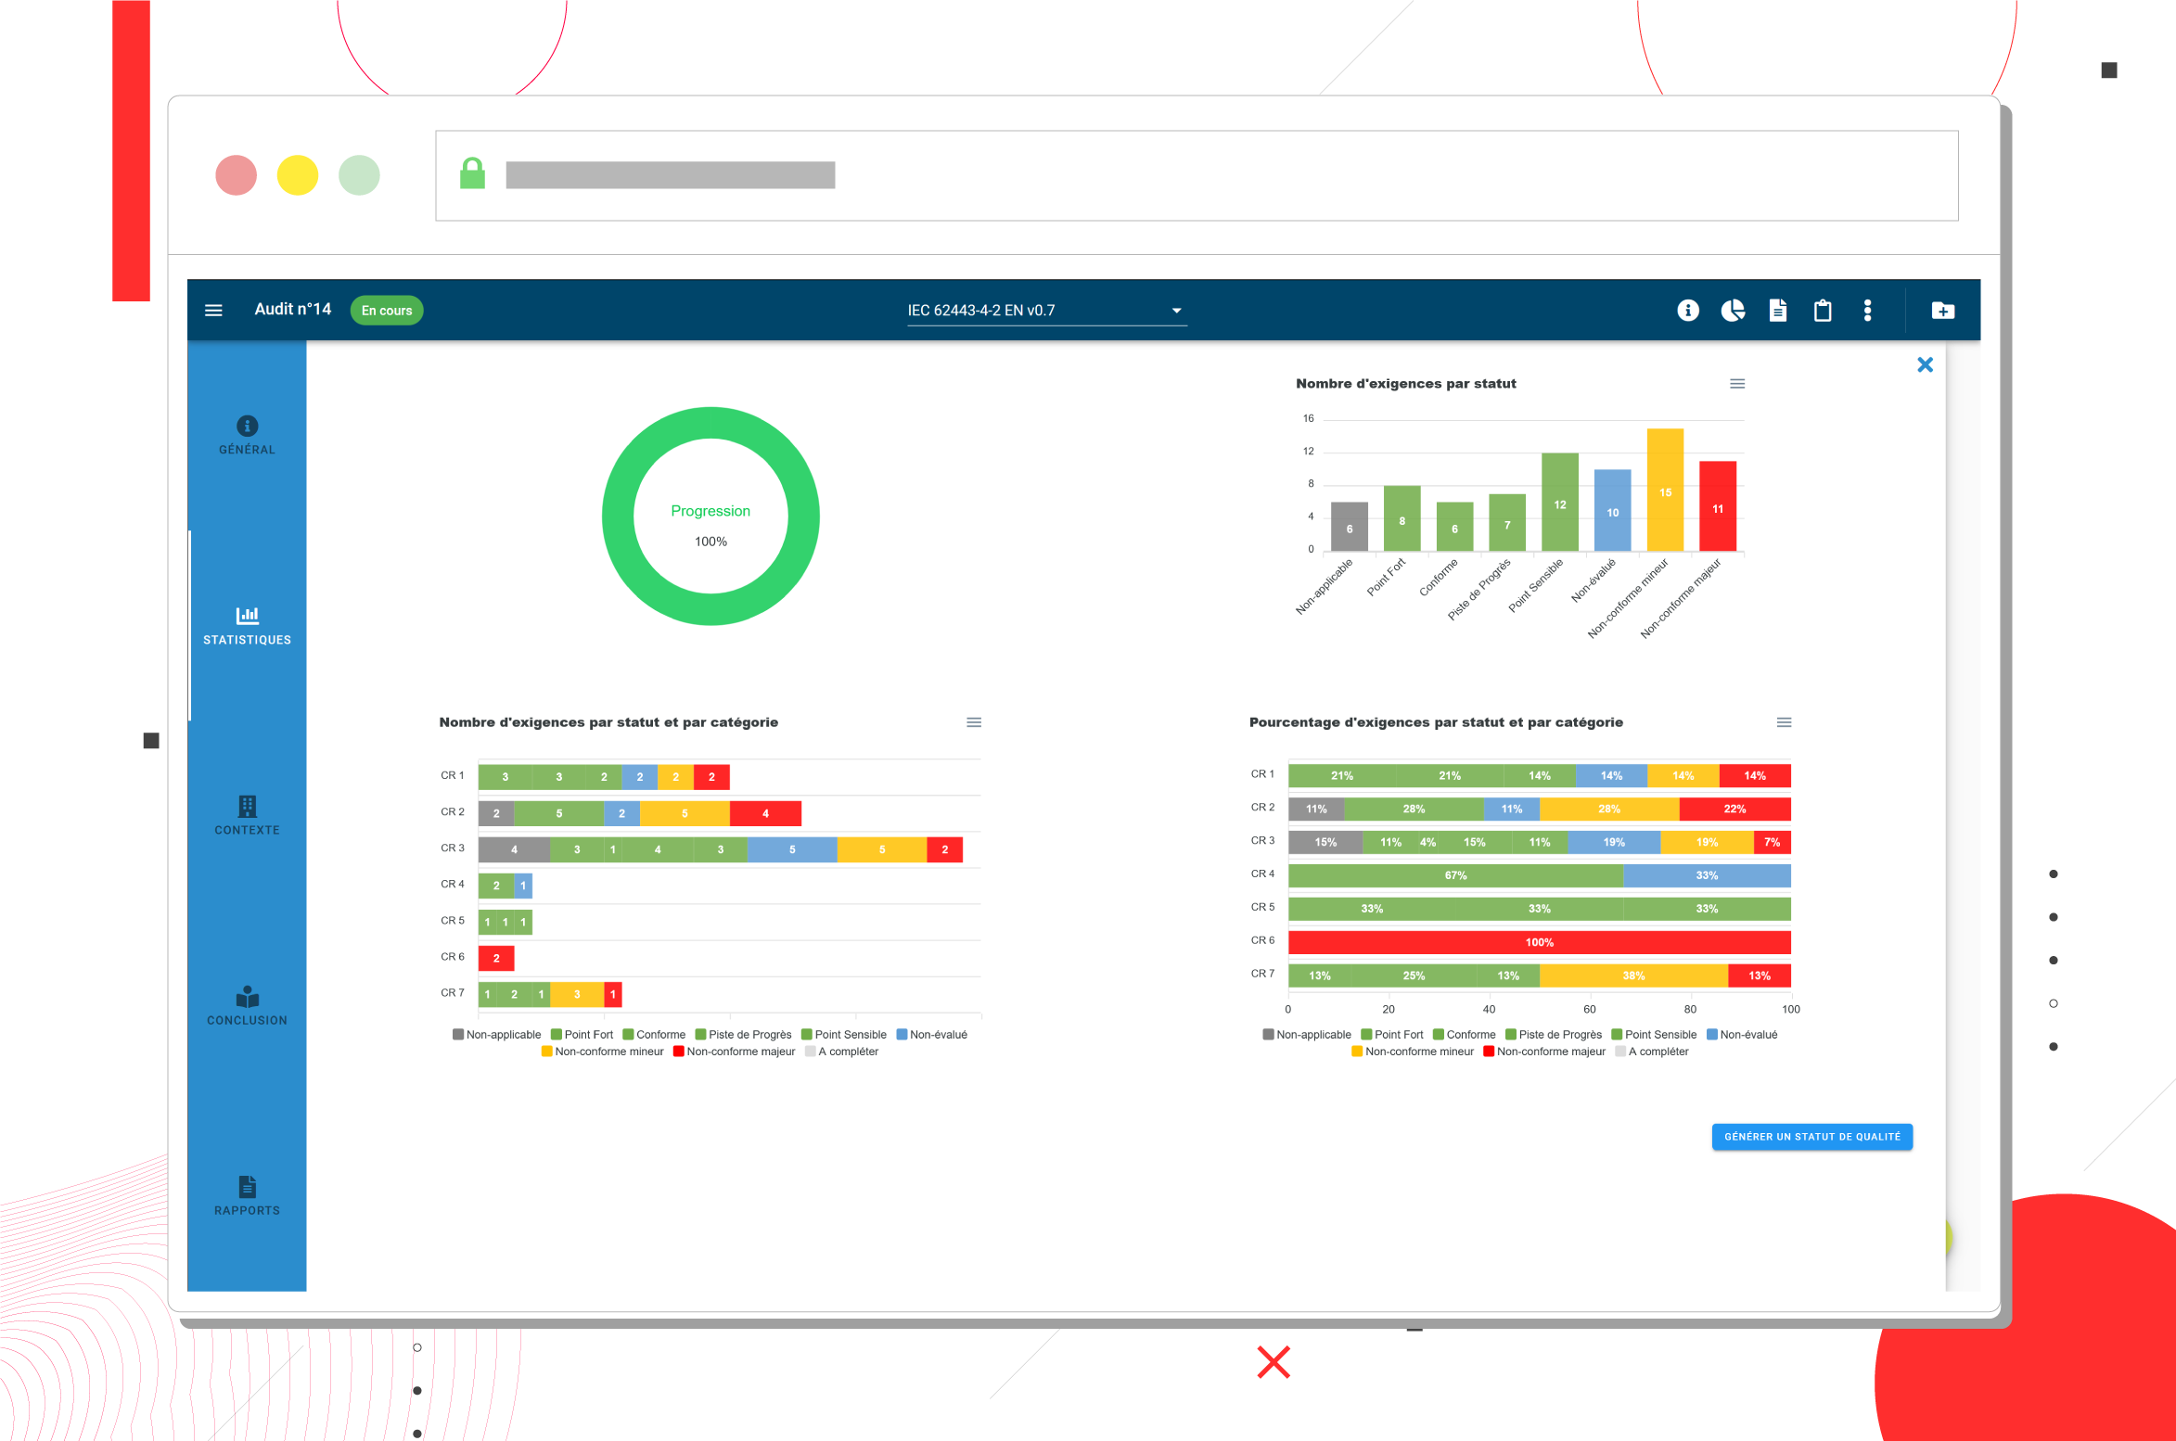Click the Non-conforme majeur bar showing 11
Screen dimensions: 2176x1441
click(1718, 506)
